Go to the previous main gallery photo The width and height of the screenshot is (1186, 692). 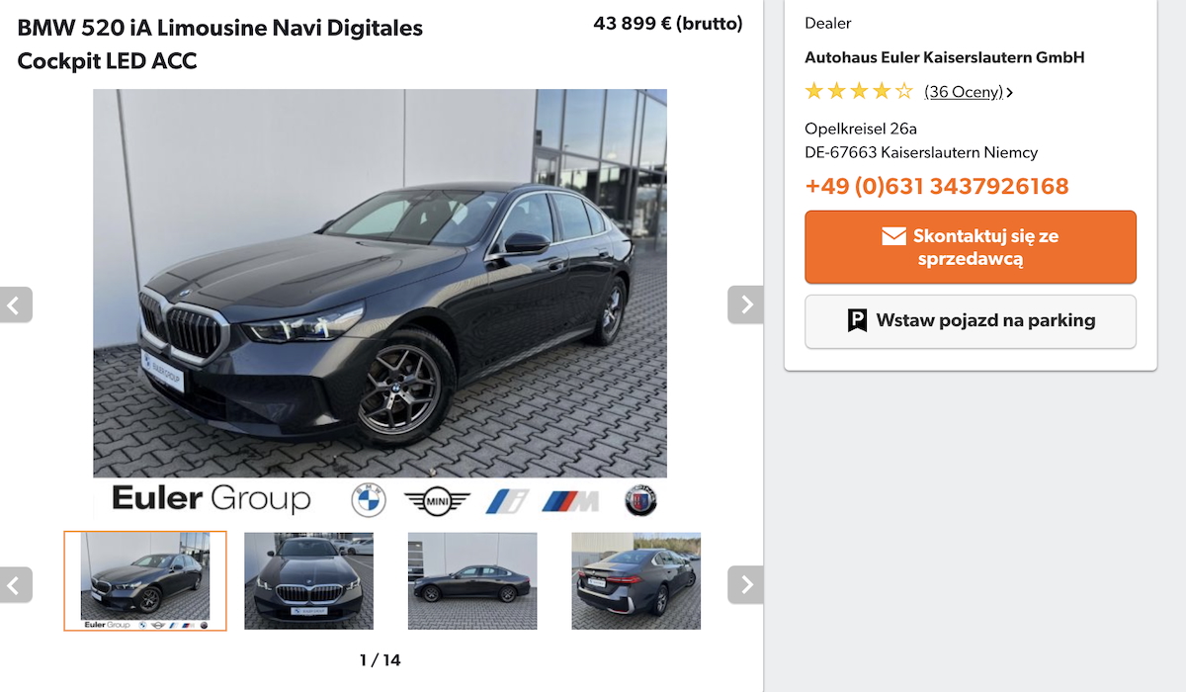(x=15, y=304)
